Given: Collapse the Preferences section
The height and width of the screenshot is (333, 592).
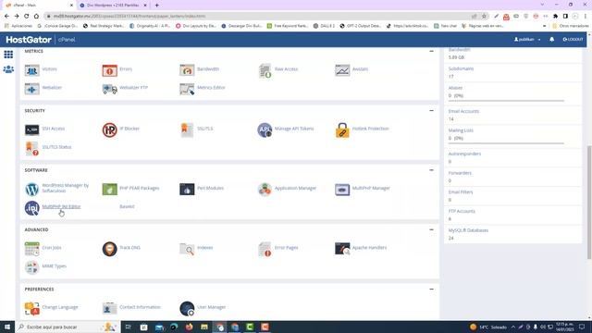Looking at the screenshot, I should (431, 290).
